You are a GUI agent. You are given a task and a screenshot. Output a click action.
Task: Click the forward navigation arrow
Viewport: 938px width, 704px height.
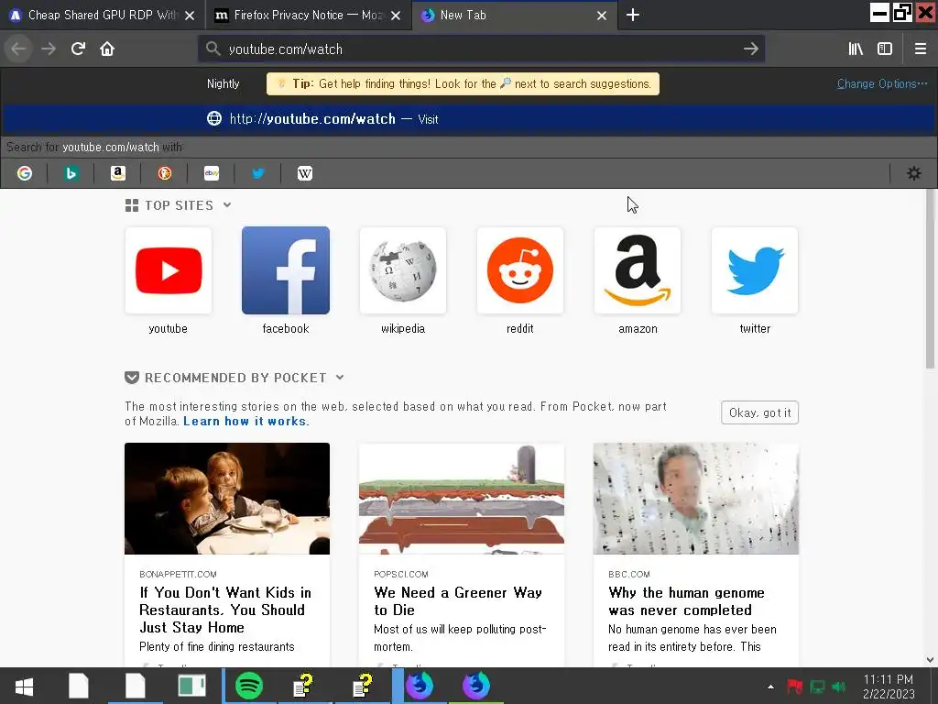click(x=49, y=49)
